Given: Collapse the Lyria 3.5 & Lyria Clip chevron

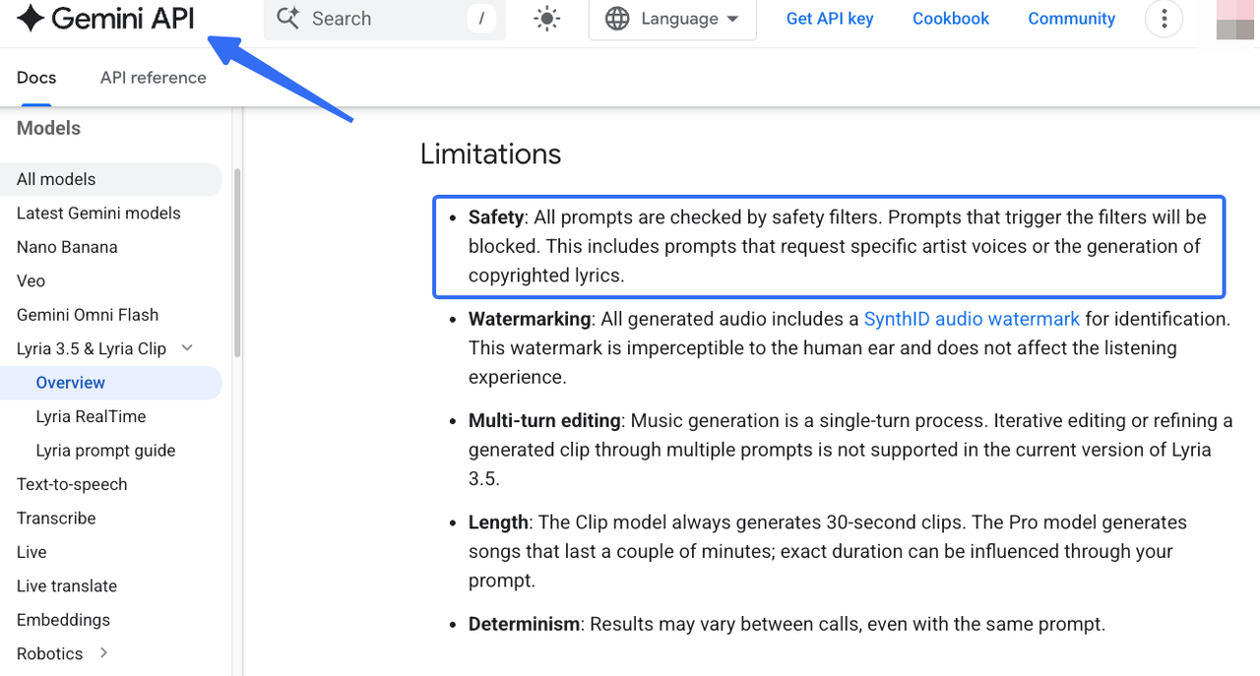Looking at the screenshot, I should (188, 348).
